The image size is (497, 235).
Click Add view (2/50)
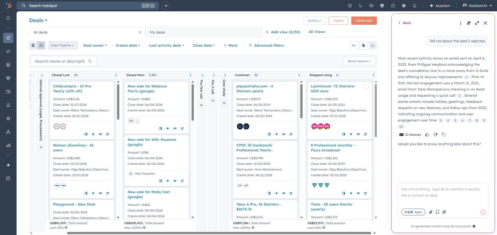pos(283,32)
